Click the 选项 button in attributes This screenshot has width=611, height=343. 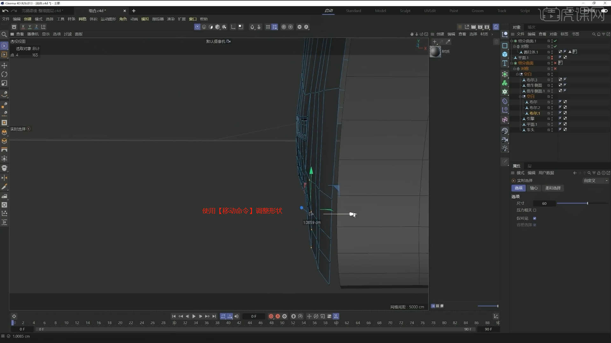518,188
